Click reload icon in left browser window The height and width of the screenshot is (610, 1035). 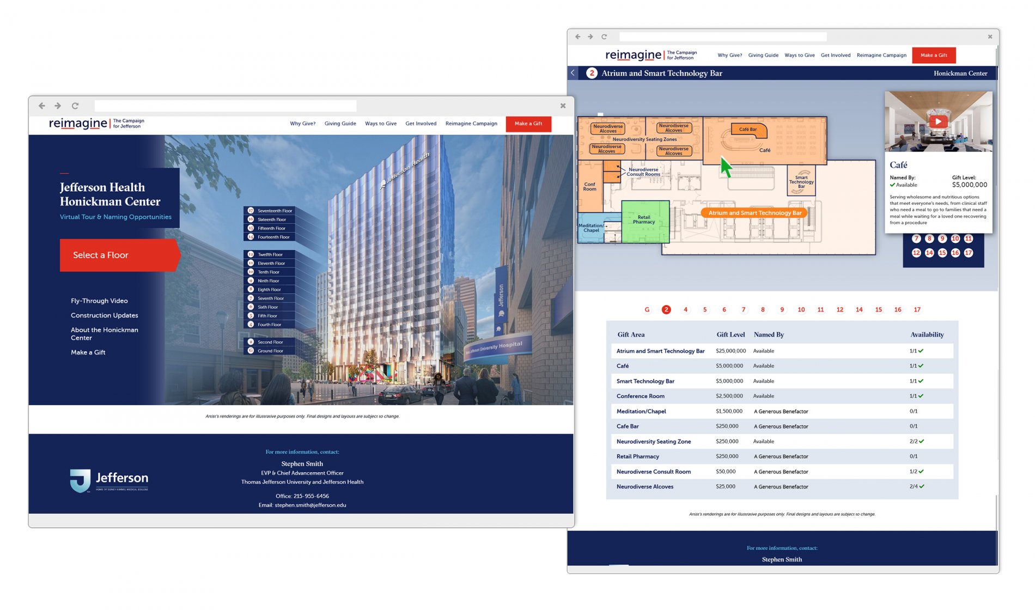click(75, 106)
